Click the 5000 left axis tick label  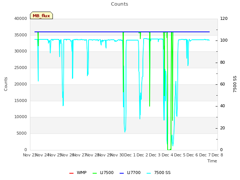pyautogui.click(x=22, y=133)
